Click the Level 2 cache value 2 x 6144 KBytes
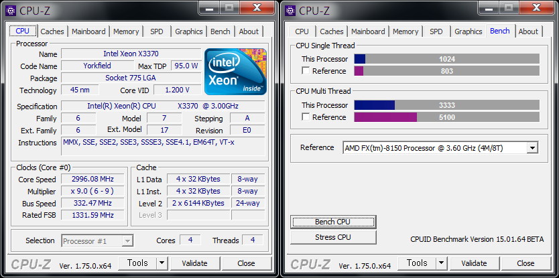559x278 pixels. [198, 203]
